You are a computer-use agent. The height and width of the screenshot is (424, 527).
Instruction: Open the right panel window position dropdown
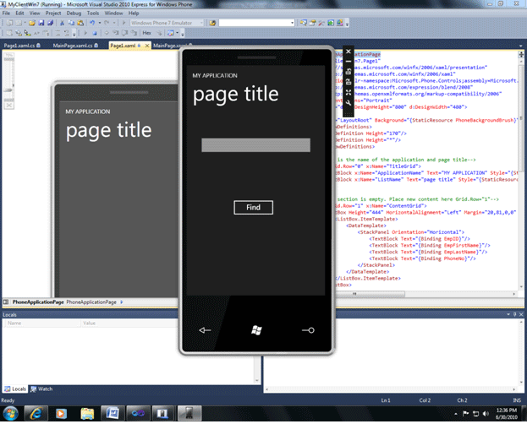click(x=508, y=314)
